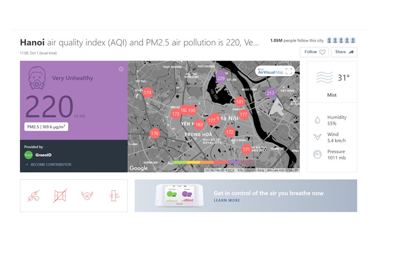Expand the AirVisual Map to fullscreen
405x270 pixels.
[x=289, y=71]
